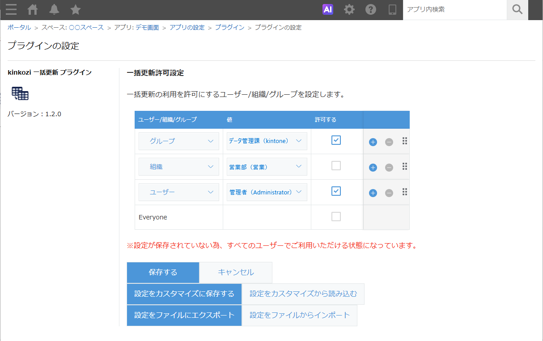Open the hamburger navigation menu
Image resolution: width=543 pixels, height=341 pixels.
tap(11, 9)
